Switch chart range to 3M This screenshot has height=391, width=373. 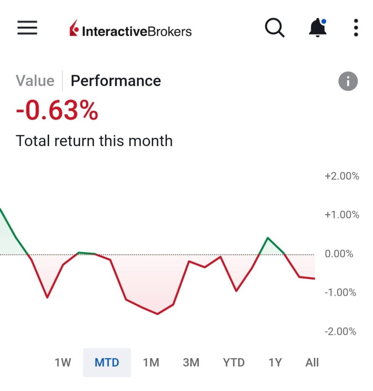pos(191,362)
